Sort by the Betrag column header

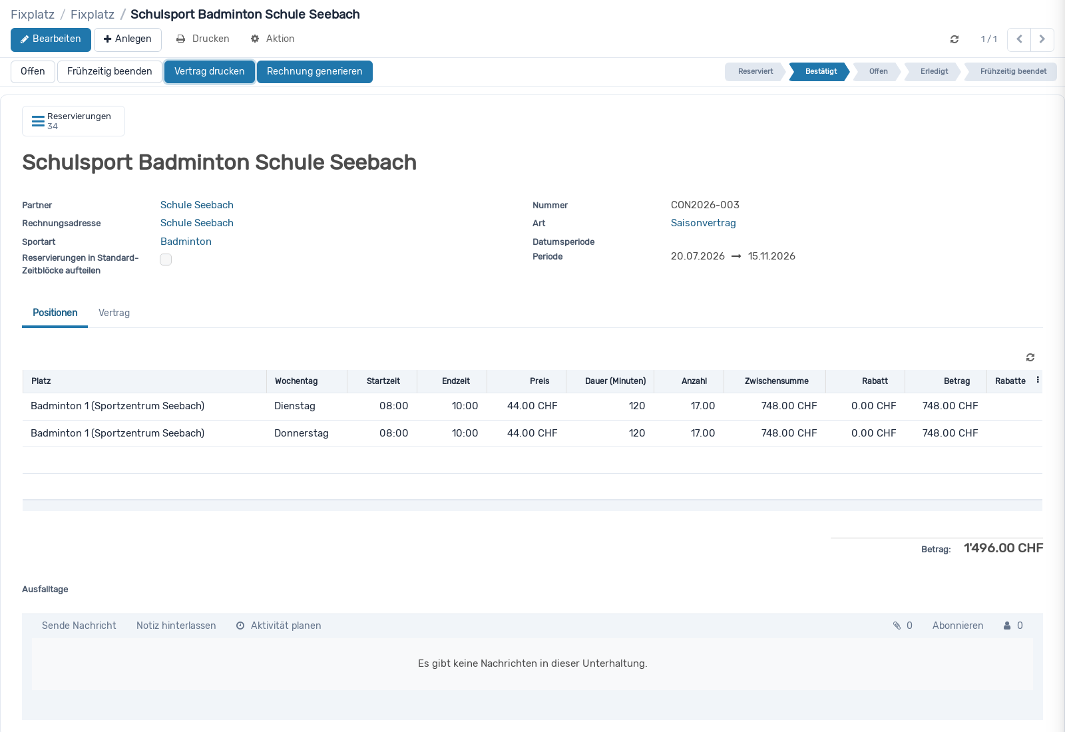click(x=946, y=381)
